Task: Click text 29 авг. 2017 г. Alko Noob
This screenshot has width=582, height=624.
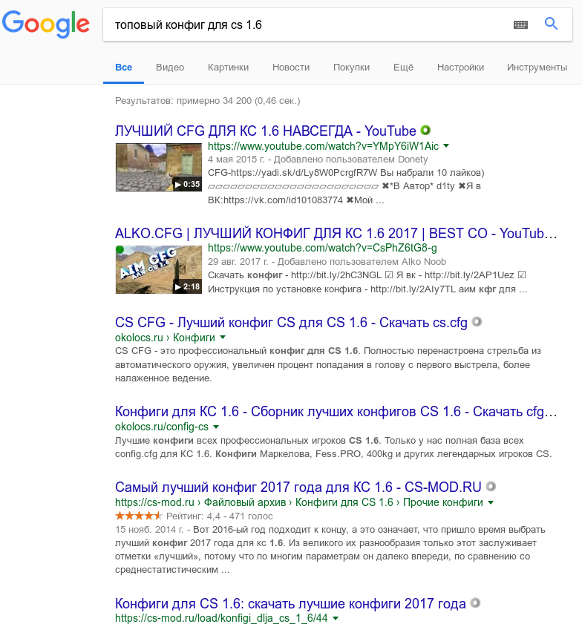Action: pos(327,262)
